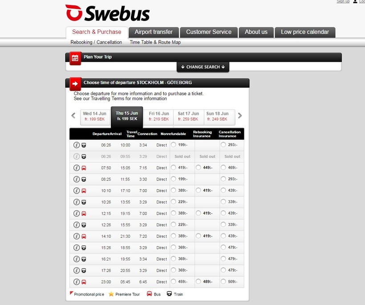Screen dimensions: 365x305
Task: Choose Sat 17 Jun date tab
Action: pyautogui.click(x=188, y=116)
